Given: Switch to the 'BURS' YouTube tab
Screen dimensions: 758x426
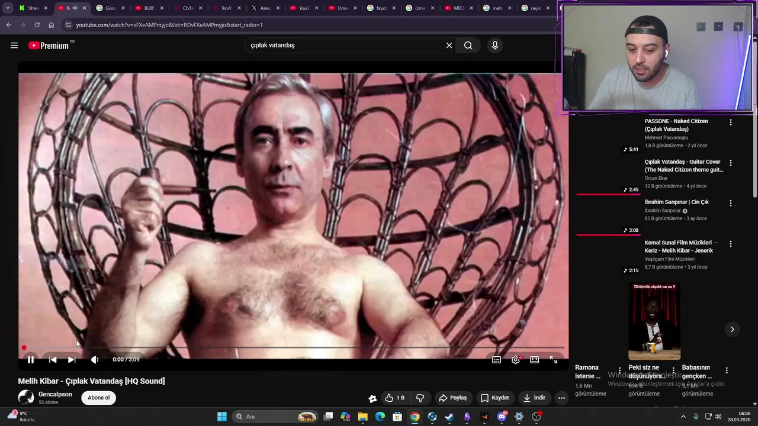Looking at the screenshot, I should tap(149, 8).
